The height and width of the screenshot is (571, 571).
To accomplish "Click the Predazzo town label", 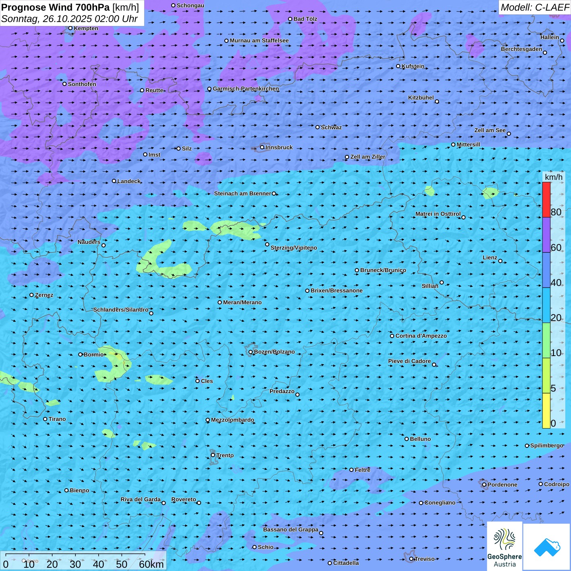I will (x=282, y=391).
